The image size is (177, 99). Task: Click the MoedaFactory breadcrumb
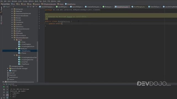(70, 4)
